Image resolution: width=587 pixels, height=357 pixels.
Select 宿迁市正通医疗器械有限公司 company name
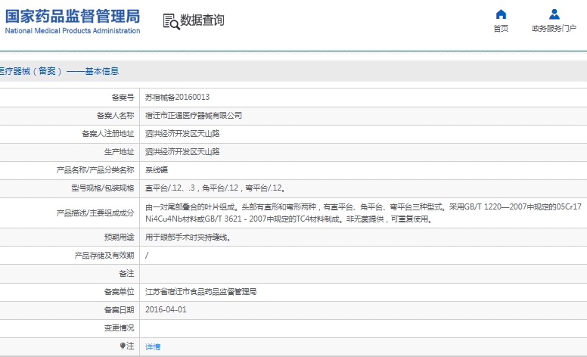(x=194, y=116)
